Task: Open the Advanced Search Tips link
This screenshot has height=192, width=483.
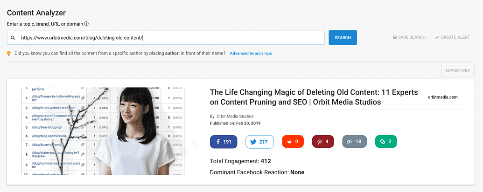Action: (x=251, y=53)
